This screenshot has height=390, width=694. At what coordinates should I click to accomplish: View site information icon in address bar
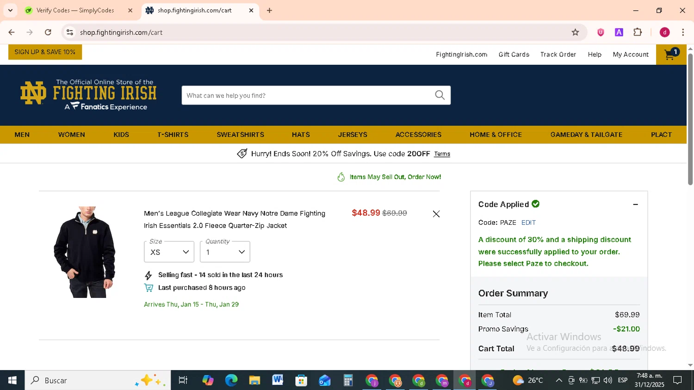click(70, 32)
